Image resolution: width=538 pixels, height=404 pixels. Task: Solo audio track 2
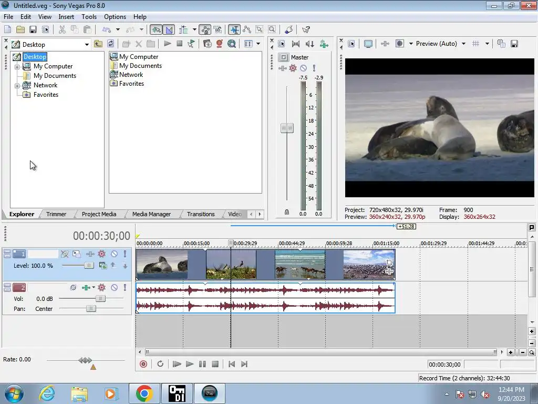pyautogui.click(x=125, y=288)
